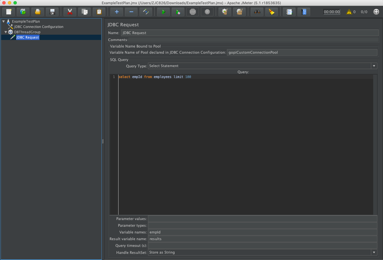Click the Variable names input field
The image size is (383, 260).
coord(263,232)
